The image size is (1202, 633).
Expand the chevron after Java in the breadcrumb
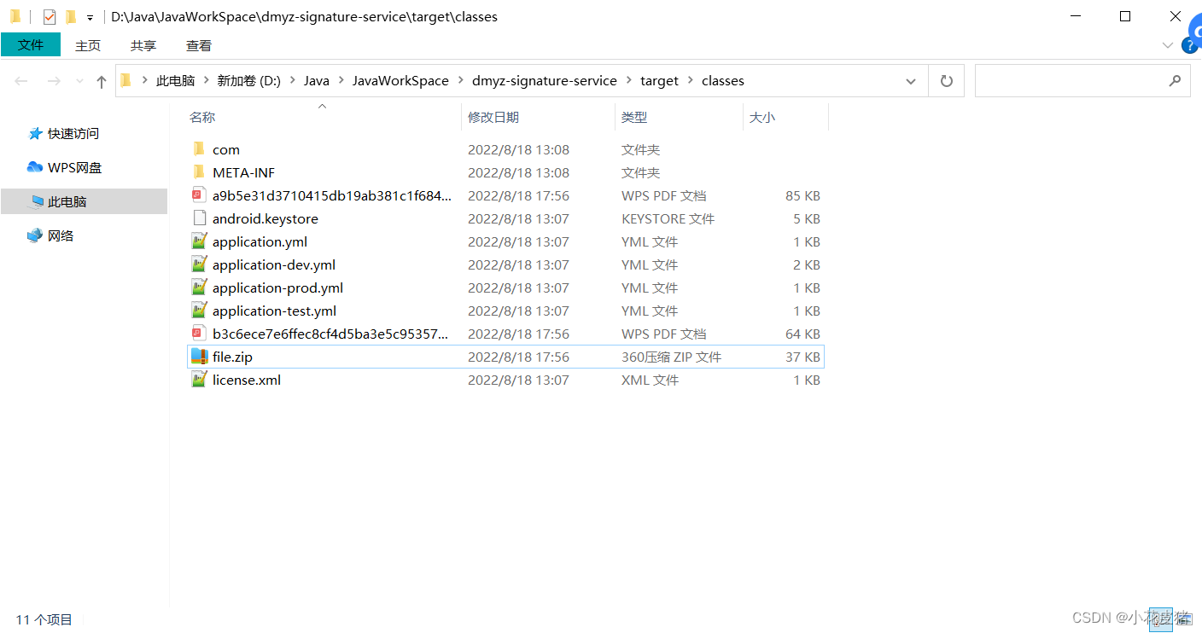[x=341, y=81]
